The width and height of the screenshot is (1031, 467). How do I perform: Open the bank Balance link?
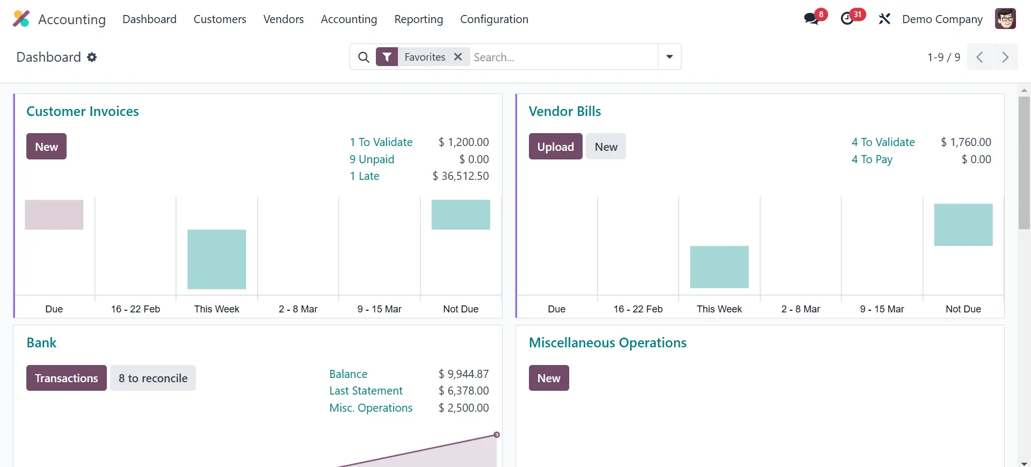pyautogui.click(x=348, y=374)
